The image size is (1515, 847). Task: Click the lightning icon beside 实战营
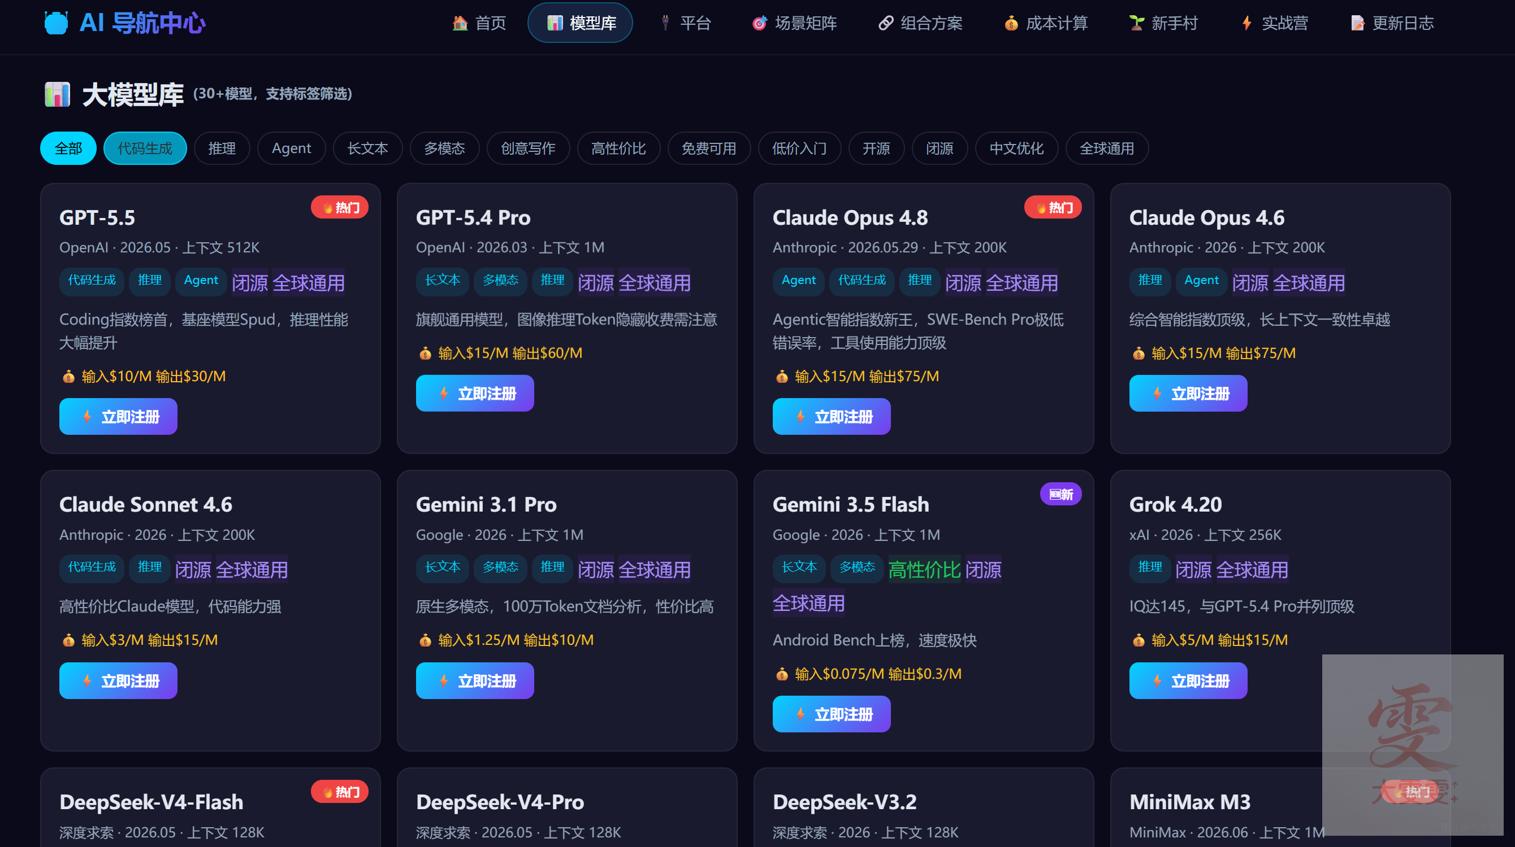click(x=1246, y=23)
